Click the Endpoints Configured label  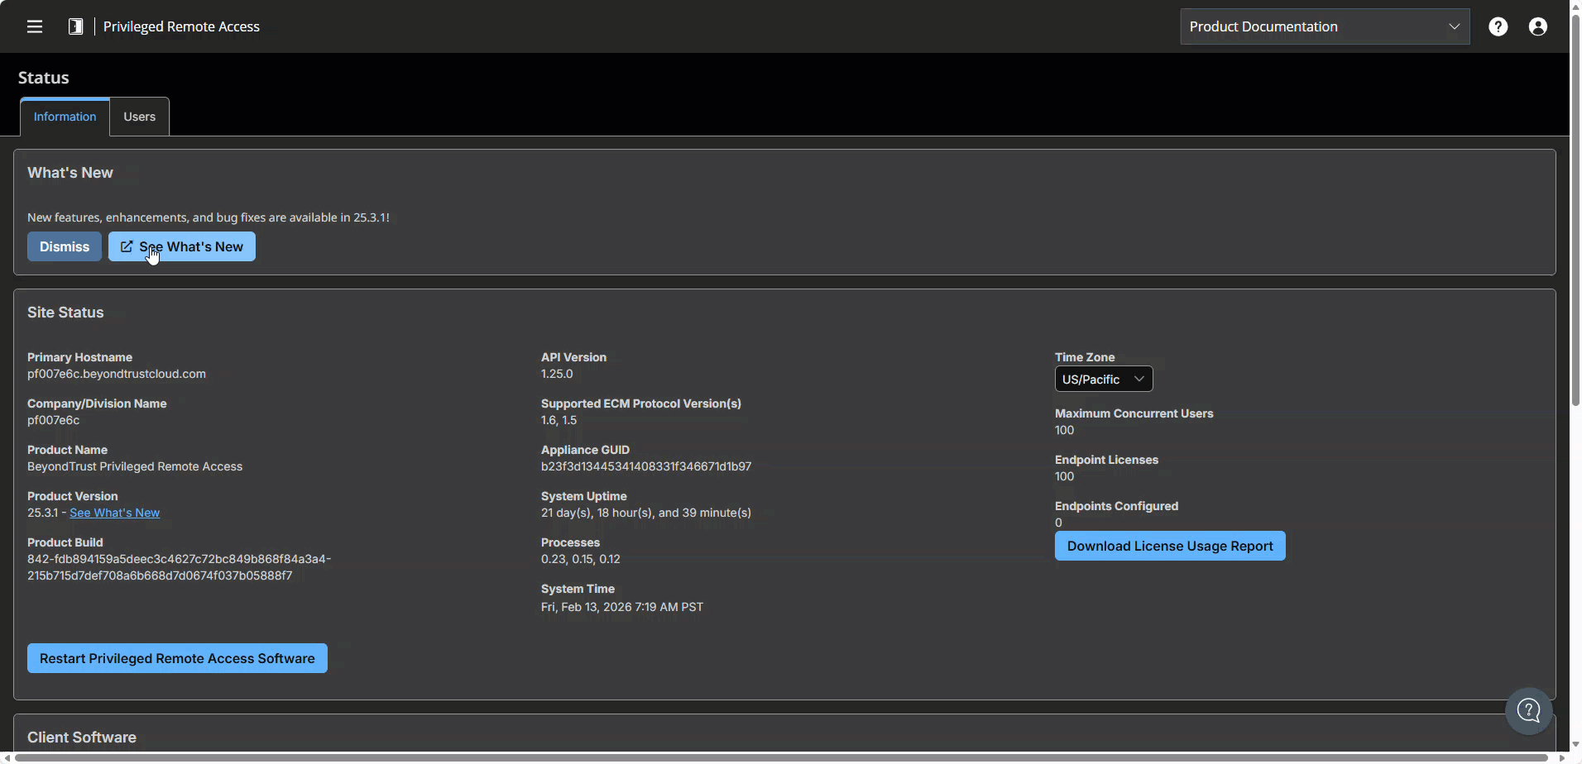(1117, 506)
